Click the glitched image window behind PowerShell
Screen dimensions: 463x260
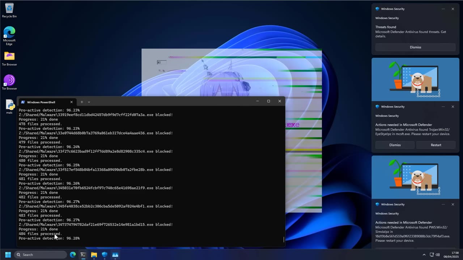(x=231, y=72)
